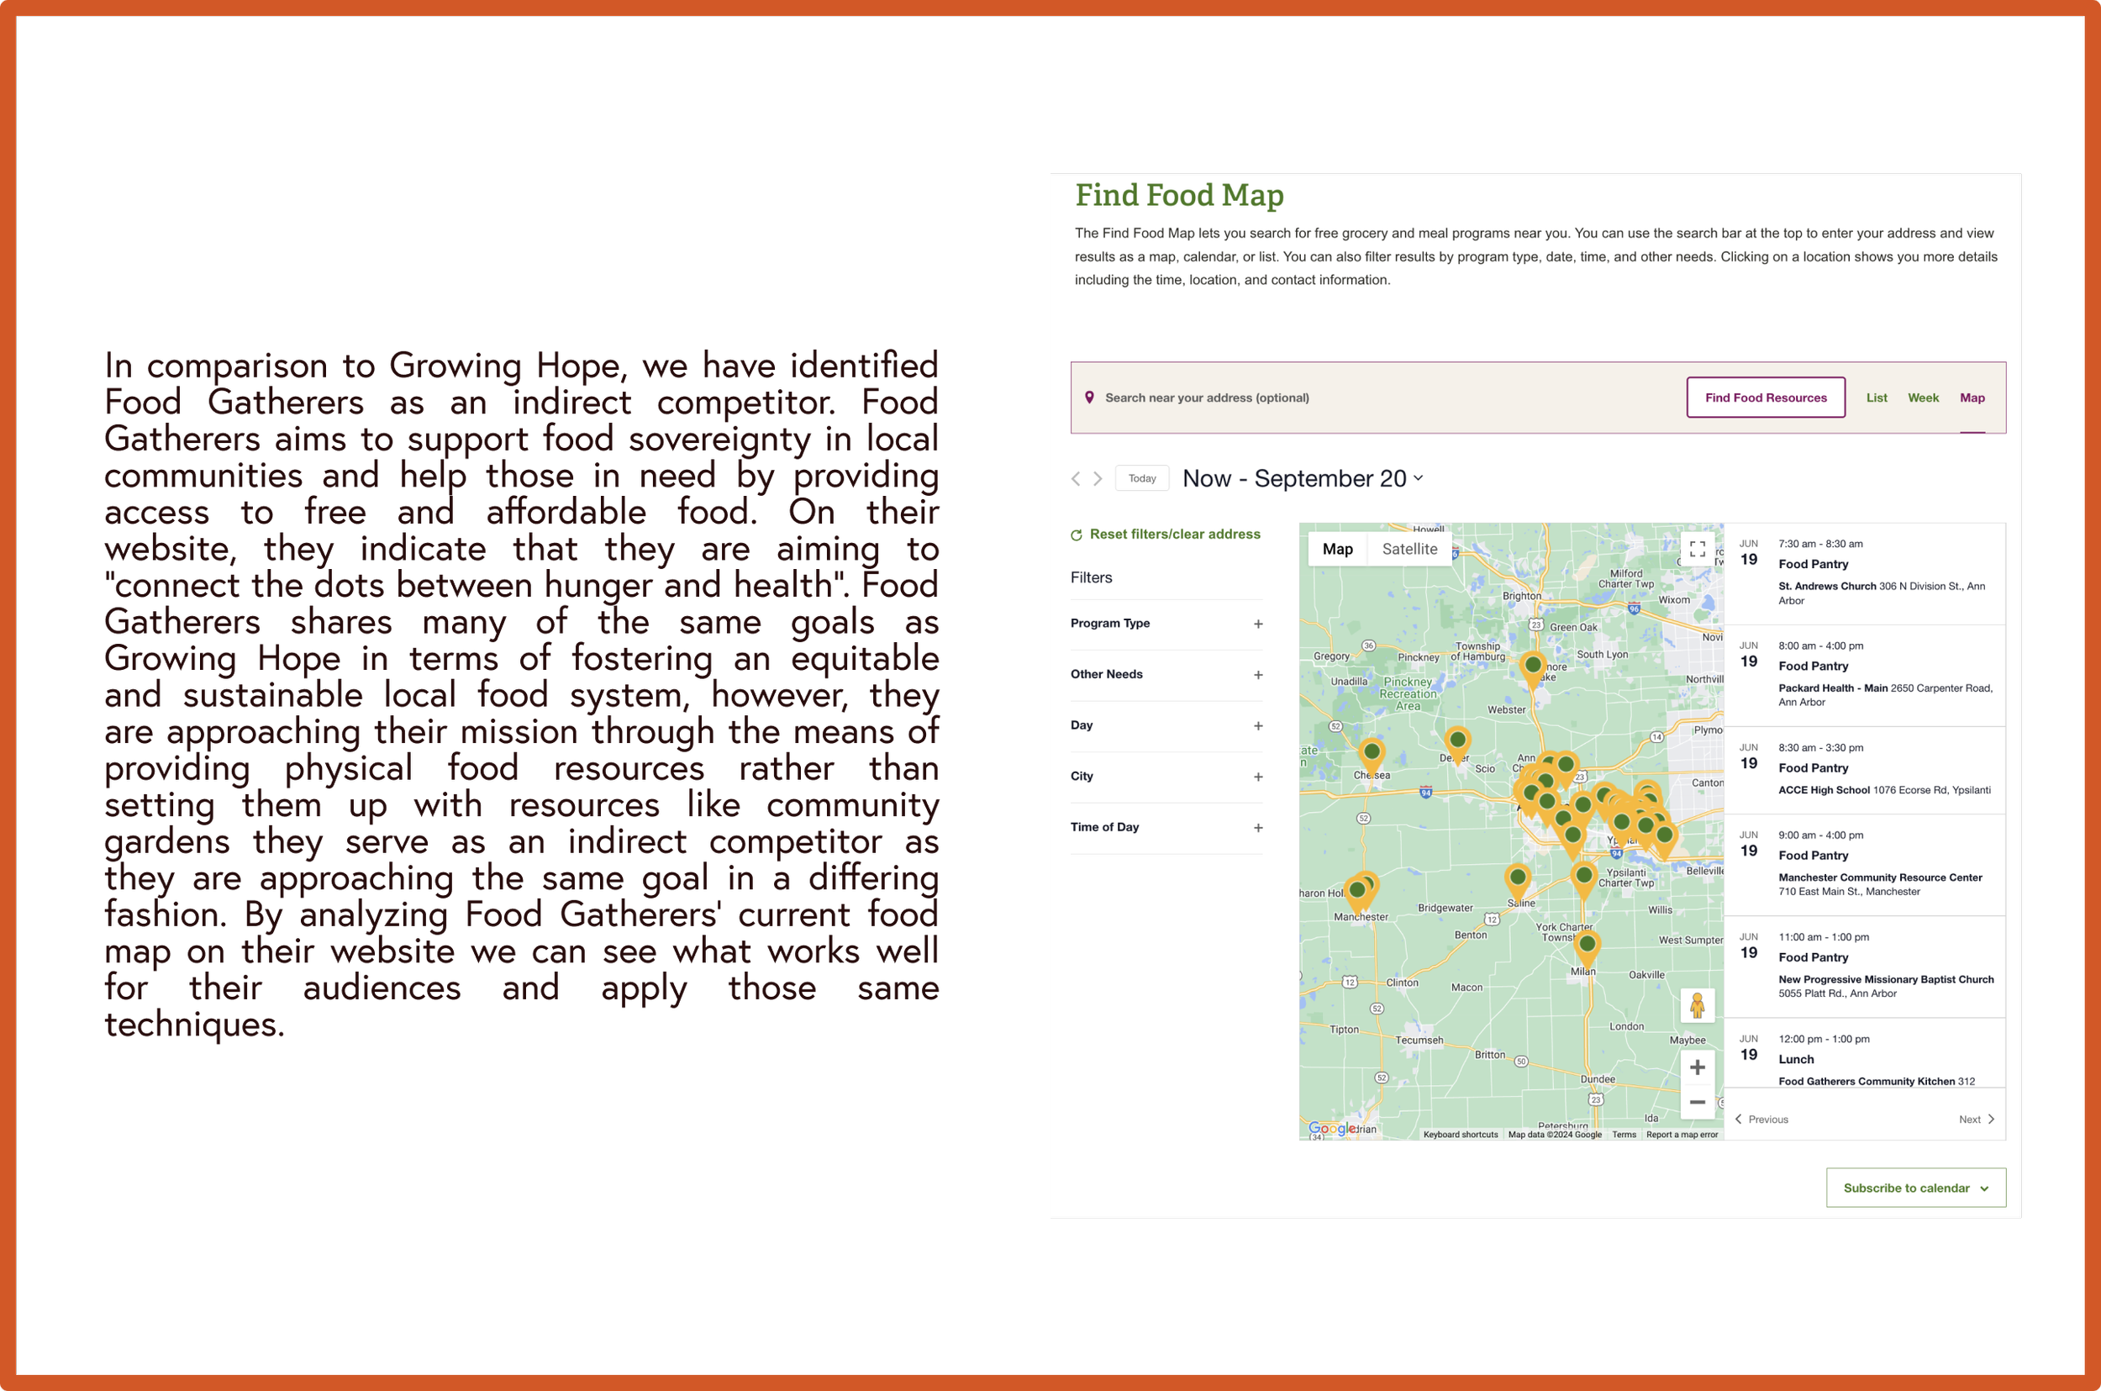Select the Map view tab
2101x1391 pixels.
point(1972,398)
